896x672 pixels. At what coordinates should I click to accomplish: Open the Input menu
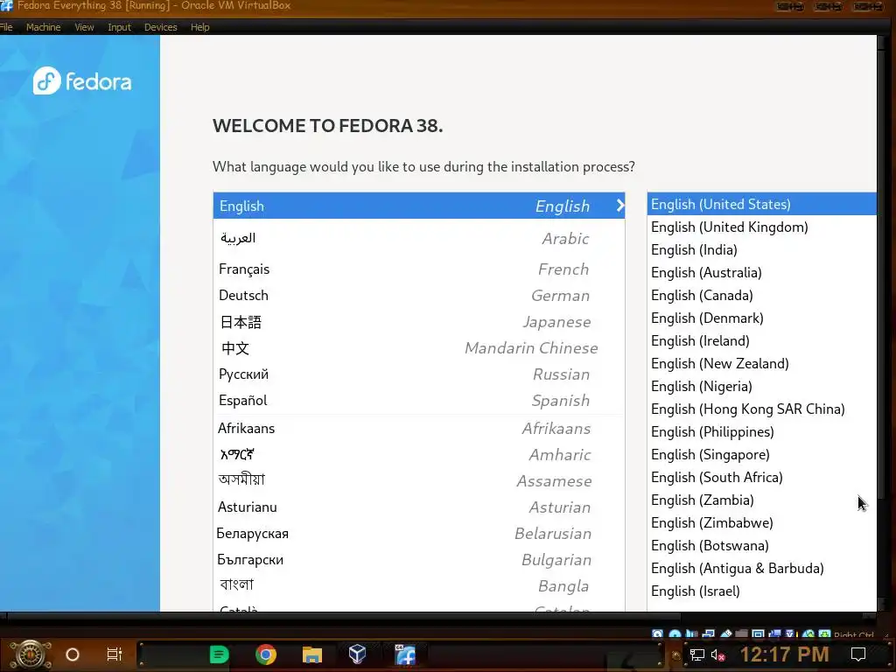[x=119, y=27]
